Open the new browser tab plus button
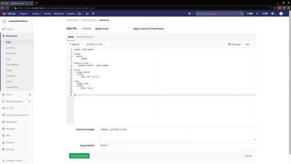Viewport: 291px width, 164px height. click(36, 3)
